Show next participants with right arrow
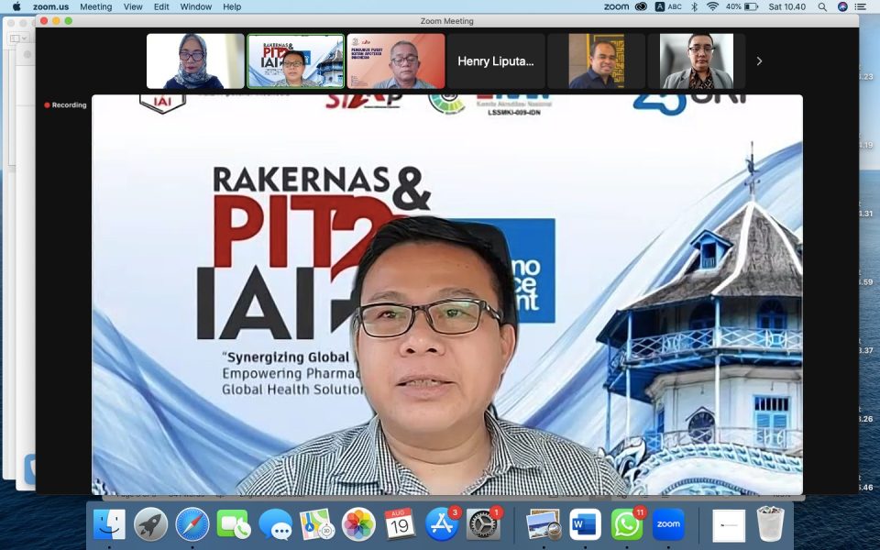Screen dimensions: 880x550 tap(759, 61)
